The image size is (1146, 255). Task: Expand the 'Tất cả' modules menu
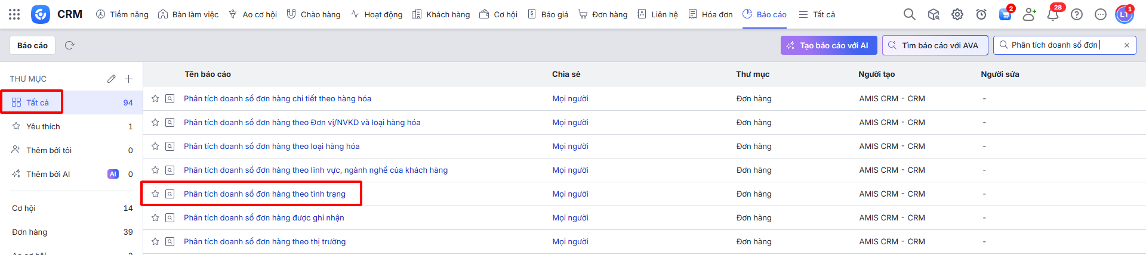point(817,14)
